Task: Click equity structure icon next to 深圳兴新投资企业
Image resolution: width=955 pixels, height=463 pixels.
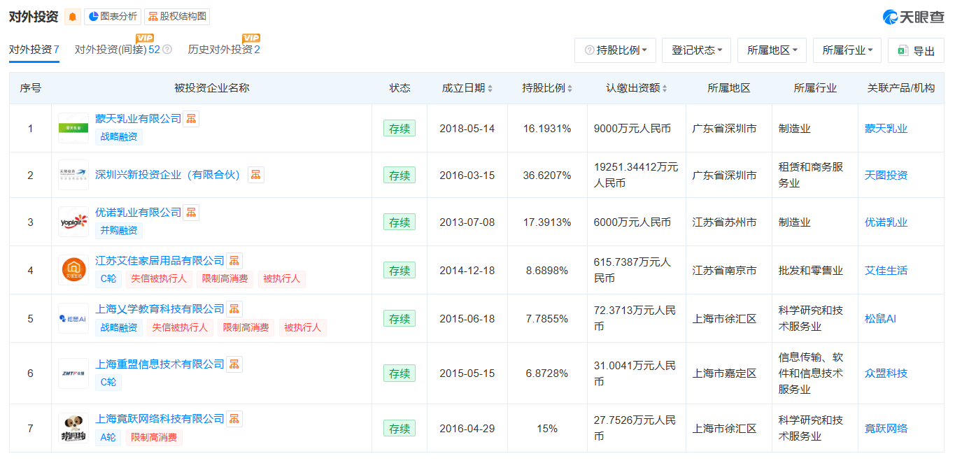Action: [x=256, y=175]
